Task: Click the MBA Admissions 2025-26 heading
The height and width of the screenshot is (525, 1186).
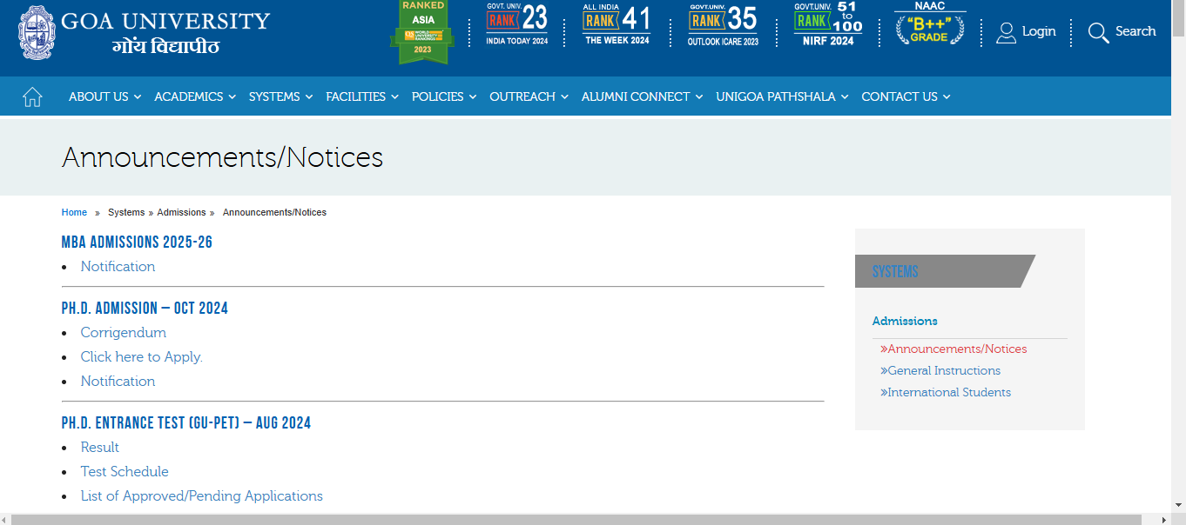Action: click(137, 243)
